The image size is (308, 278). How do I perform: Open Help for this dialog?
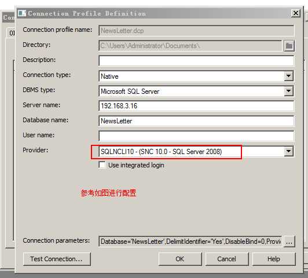click(x=274, y=259)
